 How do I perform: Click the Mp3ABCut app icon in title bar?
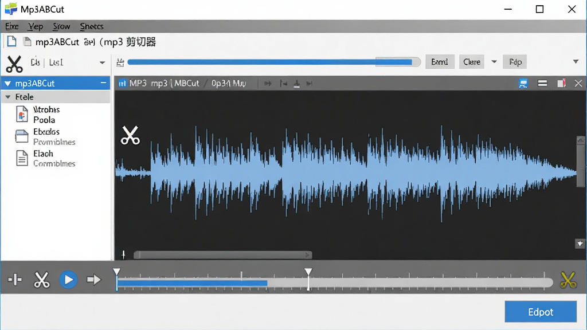click(11, 9)
